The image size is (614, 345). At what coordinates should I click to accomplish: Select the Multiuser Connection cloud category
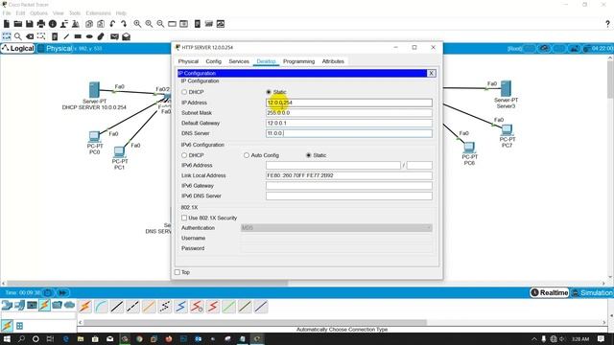70,305
